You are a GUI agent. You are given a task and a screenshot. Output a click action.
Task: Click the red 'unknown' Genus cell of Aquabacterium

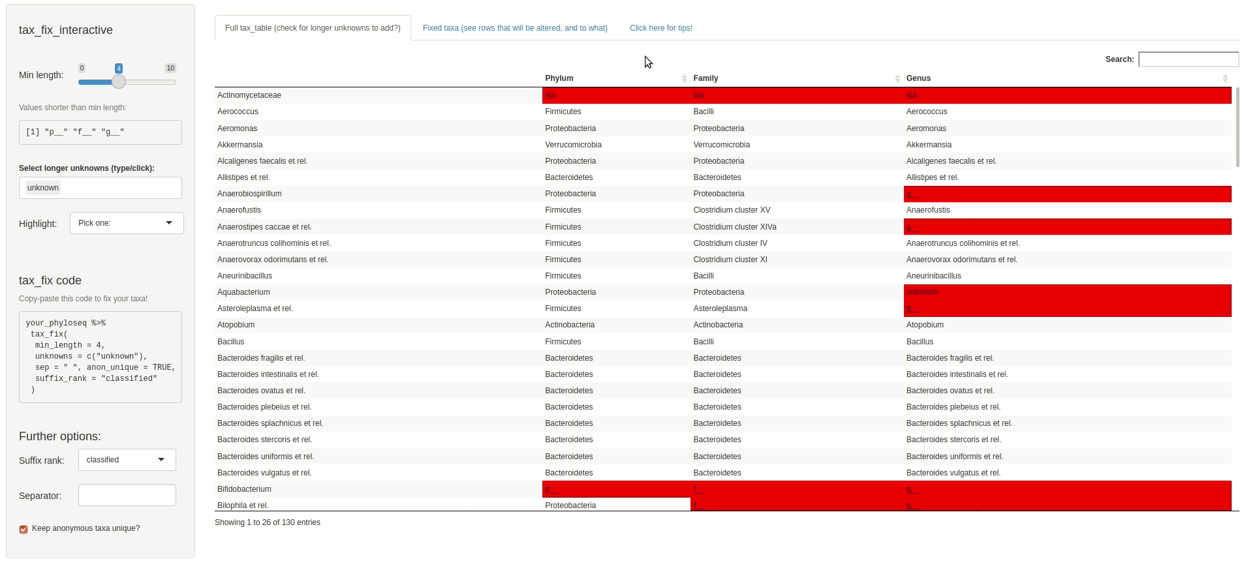click(x=1067, y=292)
